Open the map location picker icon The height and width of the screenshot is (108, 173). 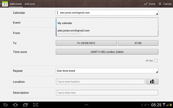click(152, 82)
